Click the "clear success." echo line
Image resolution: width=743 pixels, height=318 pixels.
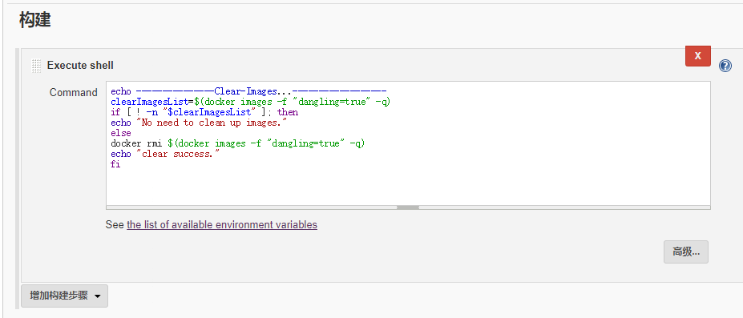point(165,155)
